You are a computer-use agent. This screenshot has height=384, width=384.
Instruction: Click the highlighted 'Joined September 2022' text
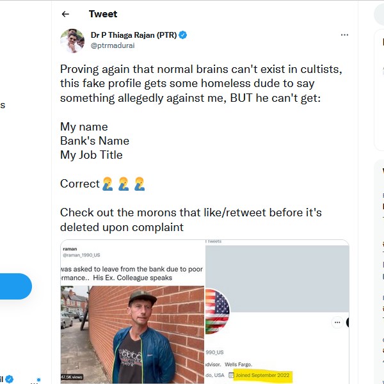pyautogui.click(x=262, y=375)
